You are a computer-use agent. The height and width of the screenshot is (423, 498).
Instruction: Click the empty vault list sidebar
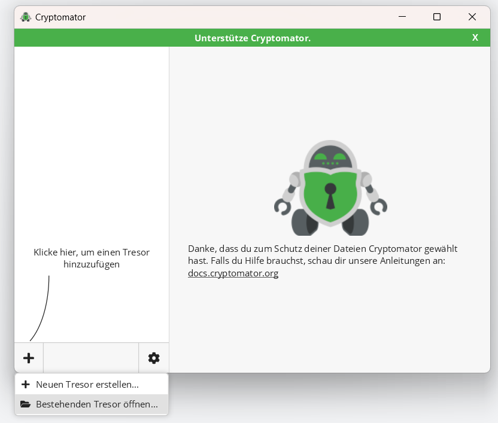pos(91,150)
